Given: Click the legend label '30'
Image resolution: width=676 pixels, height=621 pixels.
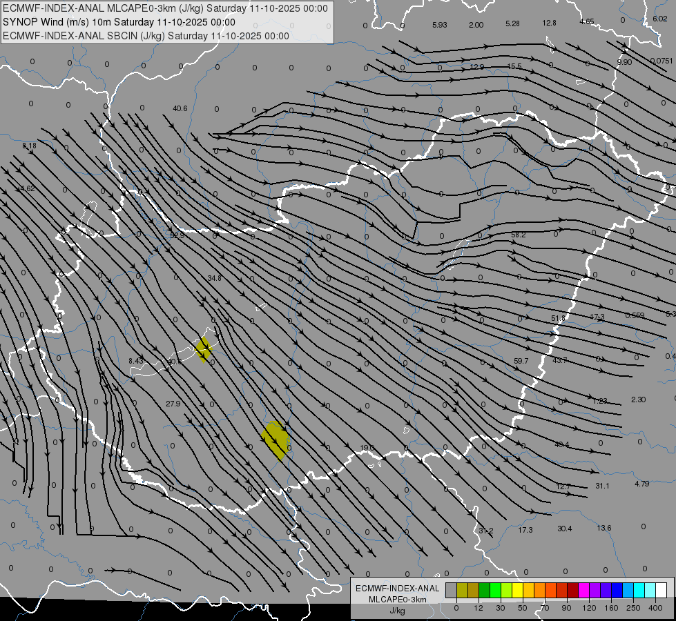Looking at the screenshot, I should click(x=500, y=608).
